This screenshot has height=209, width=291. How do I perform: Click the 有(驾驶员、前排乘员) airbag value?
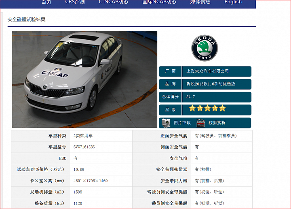[216, 136]
